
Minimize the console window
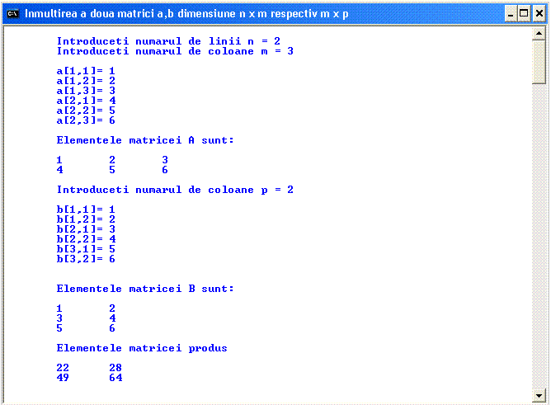tap(508, 14)
